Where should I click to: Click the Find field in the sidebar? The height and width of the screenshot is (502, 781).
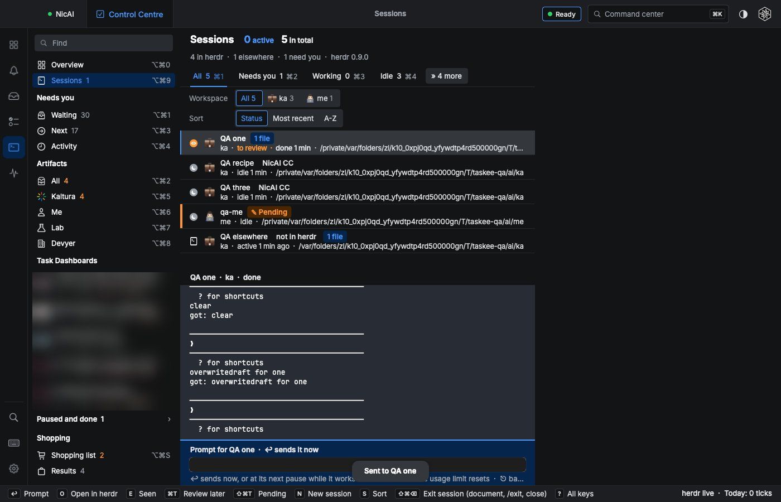[104, 43]
